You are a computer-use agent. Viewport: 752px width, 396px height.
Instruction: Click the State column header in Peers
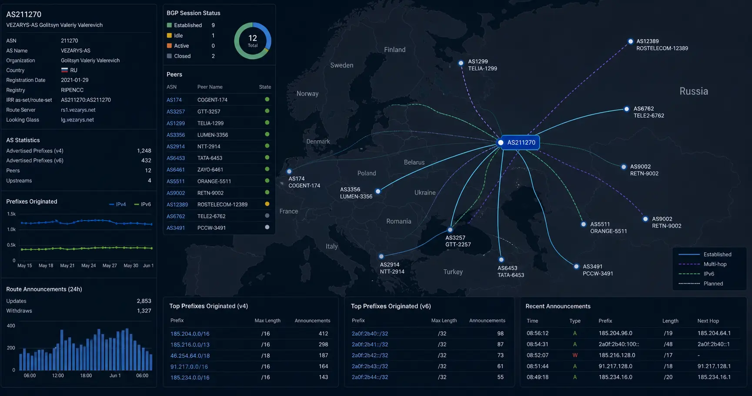coord(265,87)
